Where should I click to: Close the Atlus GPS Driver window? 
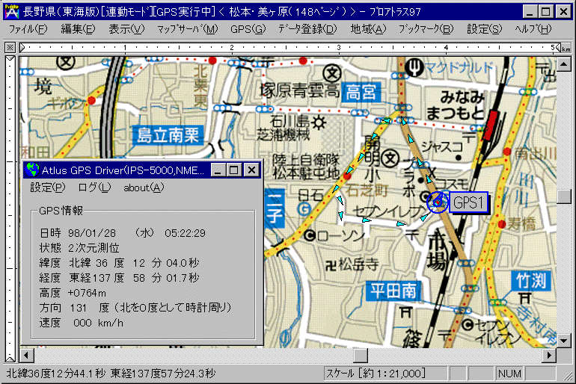pos(251,170)
